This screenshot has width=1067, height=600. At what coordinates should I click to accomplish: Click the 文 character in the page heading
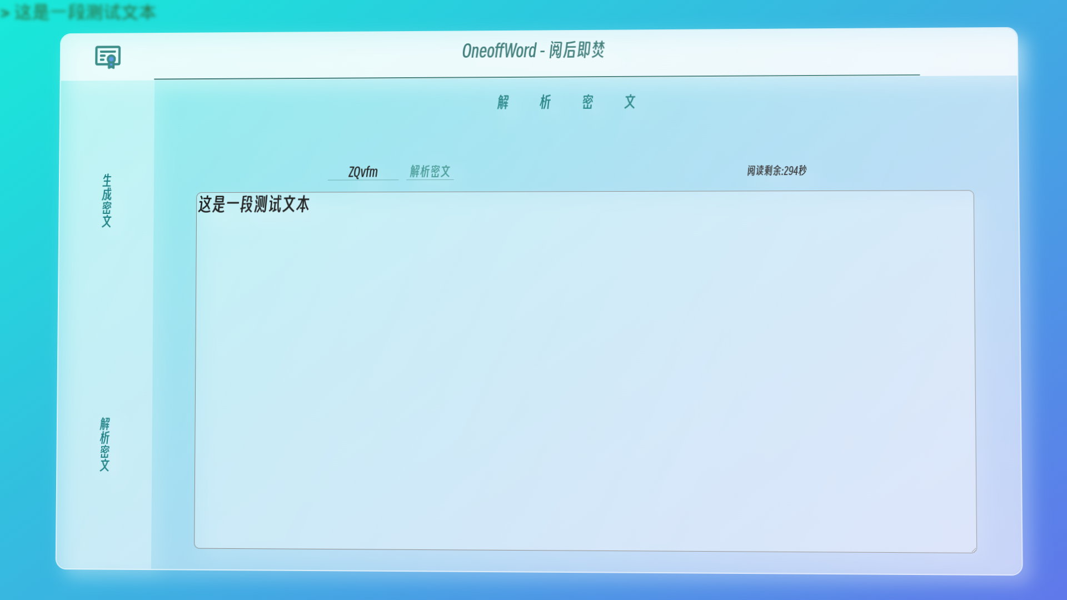[630, 102]
